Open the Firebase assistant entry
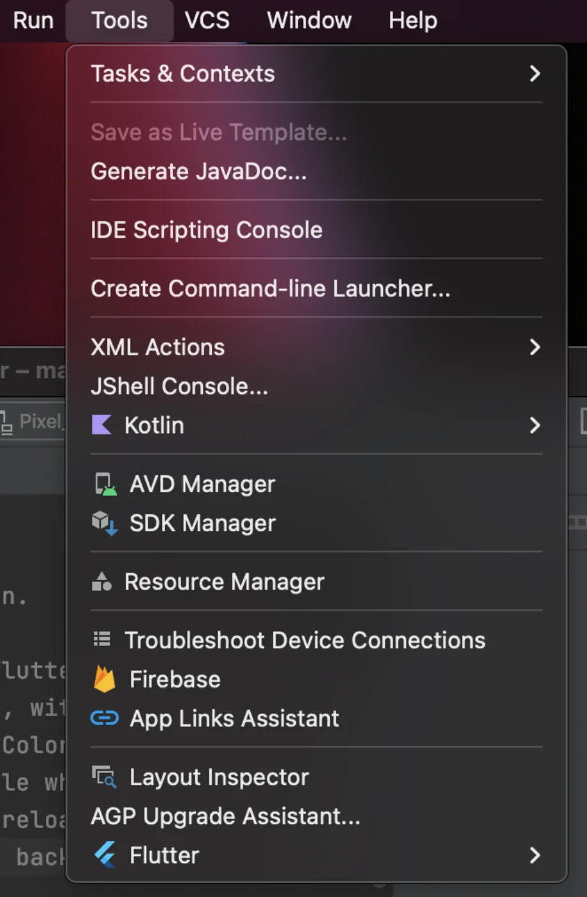This screenshot has width=587, height=897. click(x=316, y=680)
